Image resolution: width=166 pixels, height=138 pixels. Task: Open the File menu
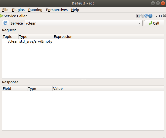coord(5,10)
